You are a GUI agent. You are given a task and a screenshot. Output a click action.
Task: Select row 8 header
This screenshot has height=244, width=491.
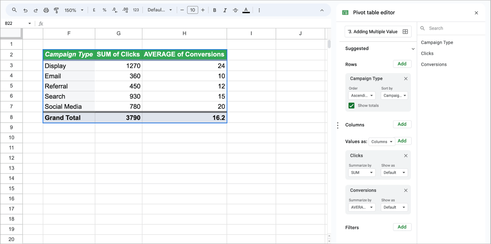11,117
